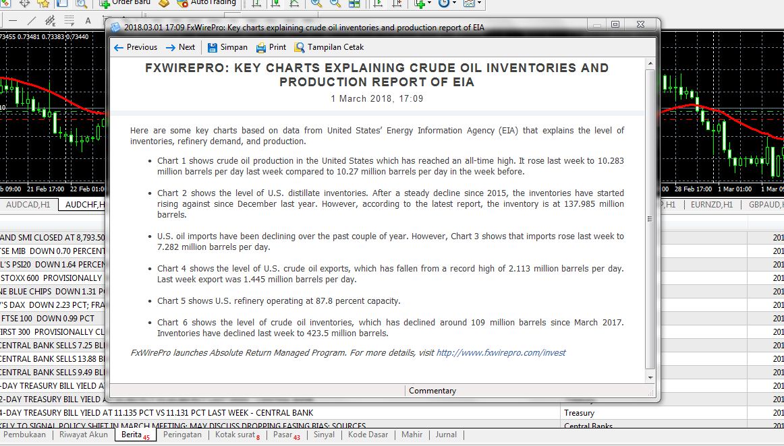This screenshot has width=784, height=446.
Task: Open the Peringatan alerts tab
Action: 182,435
